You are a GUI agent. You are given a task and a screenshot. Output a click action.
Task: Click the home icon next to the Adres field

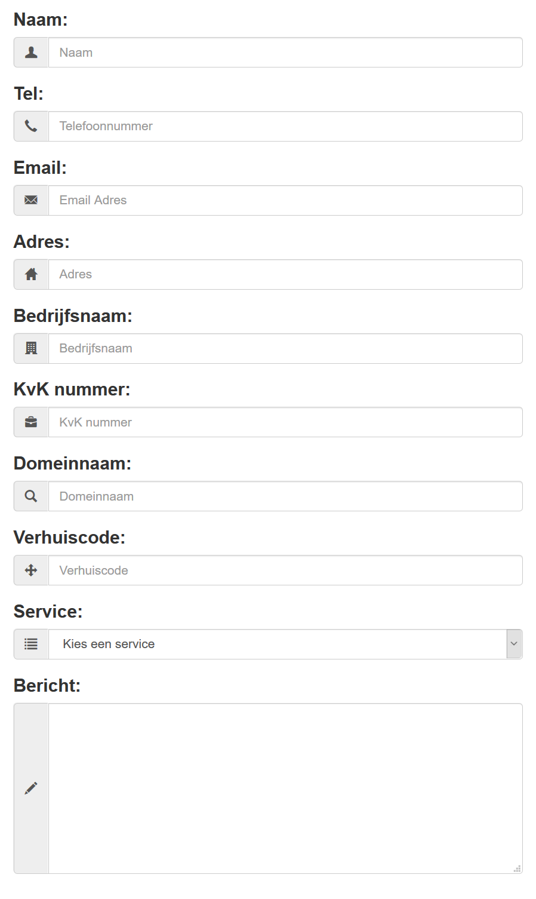pyautogui.click(x=30, y=274)
